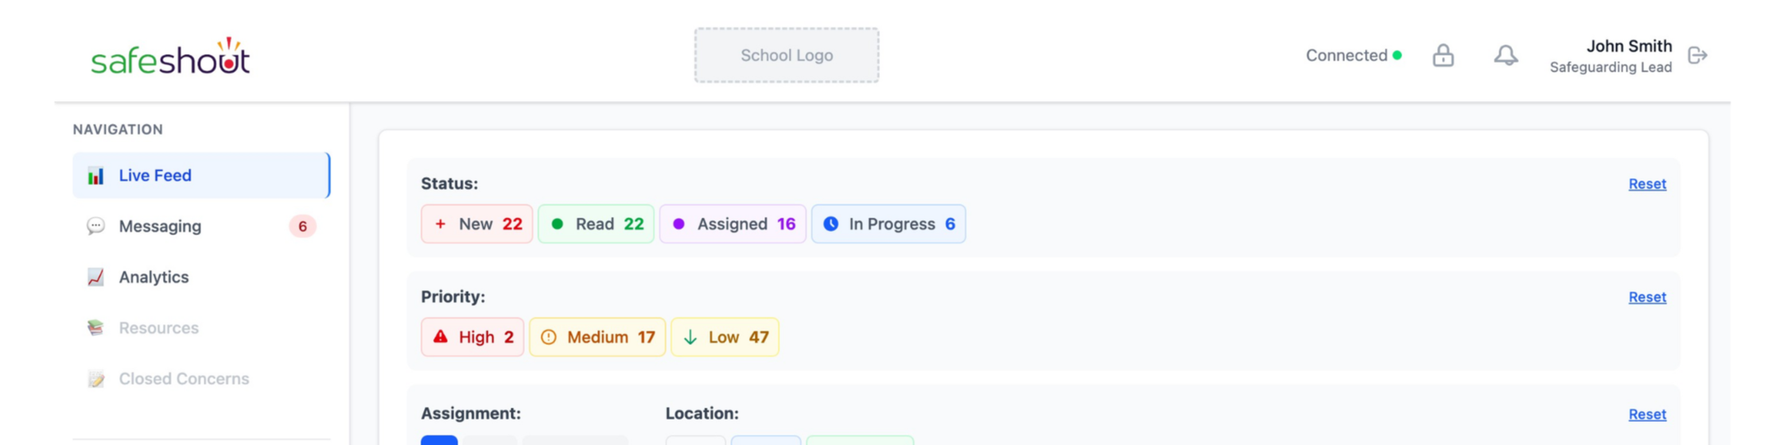1784x445 pixels.
Task: Toggle the New status filter
Action: point(476,224)
